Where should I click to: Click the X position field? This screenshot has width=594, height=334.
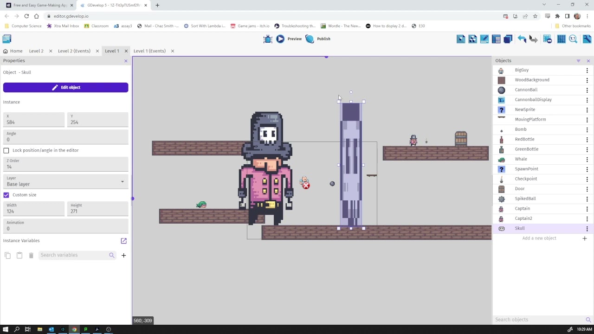point(33,120)
